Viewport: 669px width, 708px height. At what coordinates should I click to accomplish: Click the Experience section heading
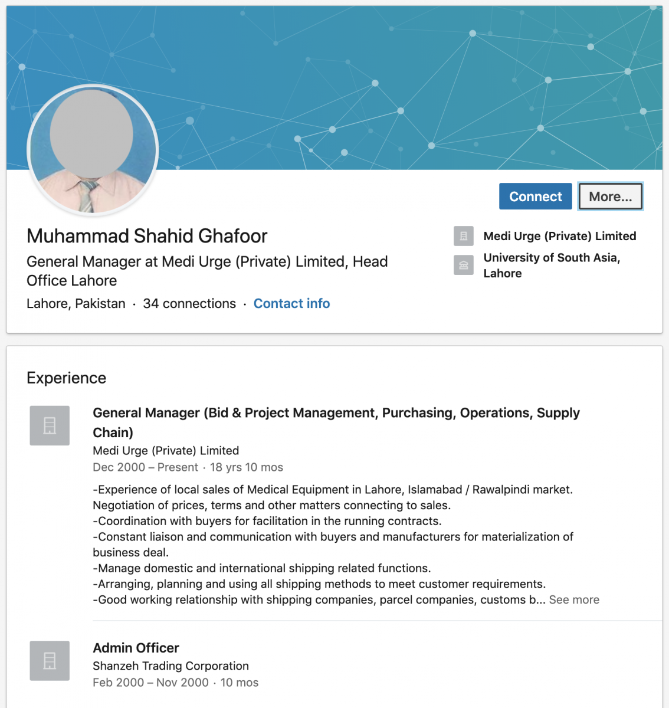tap(66, 378)
